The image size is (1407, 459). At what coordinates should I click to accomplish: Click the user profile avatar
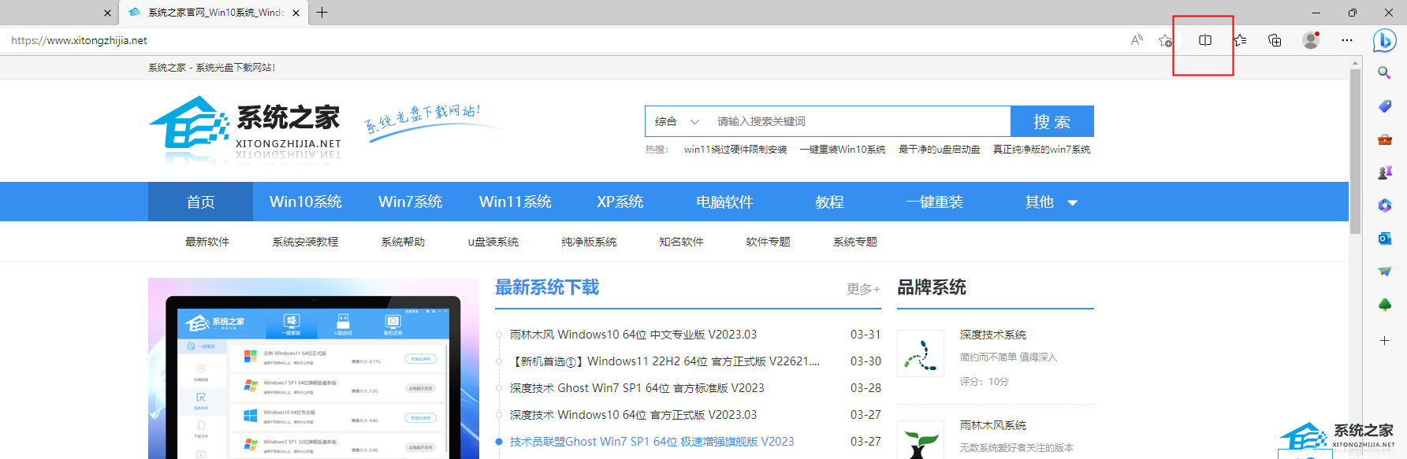click(1311, 40)
